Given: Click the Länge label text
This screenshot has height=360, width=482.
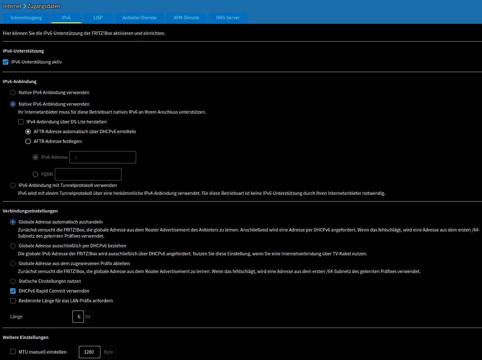Looking at the screenshot, I should point(16,317).
